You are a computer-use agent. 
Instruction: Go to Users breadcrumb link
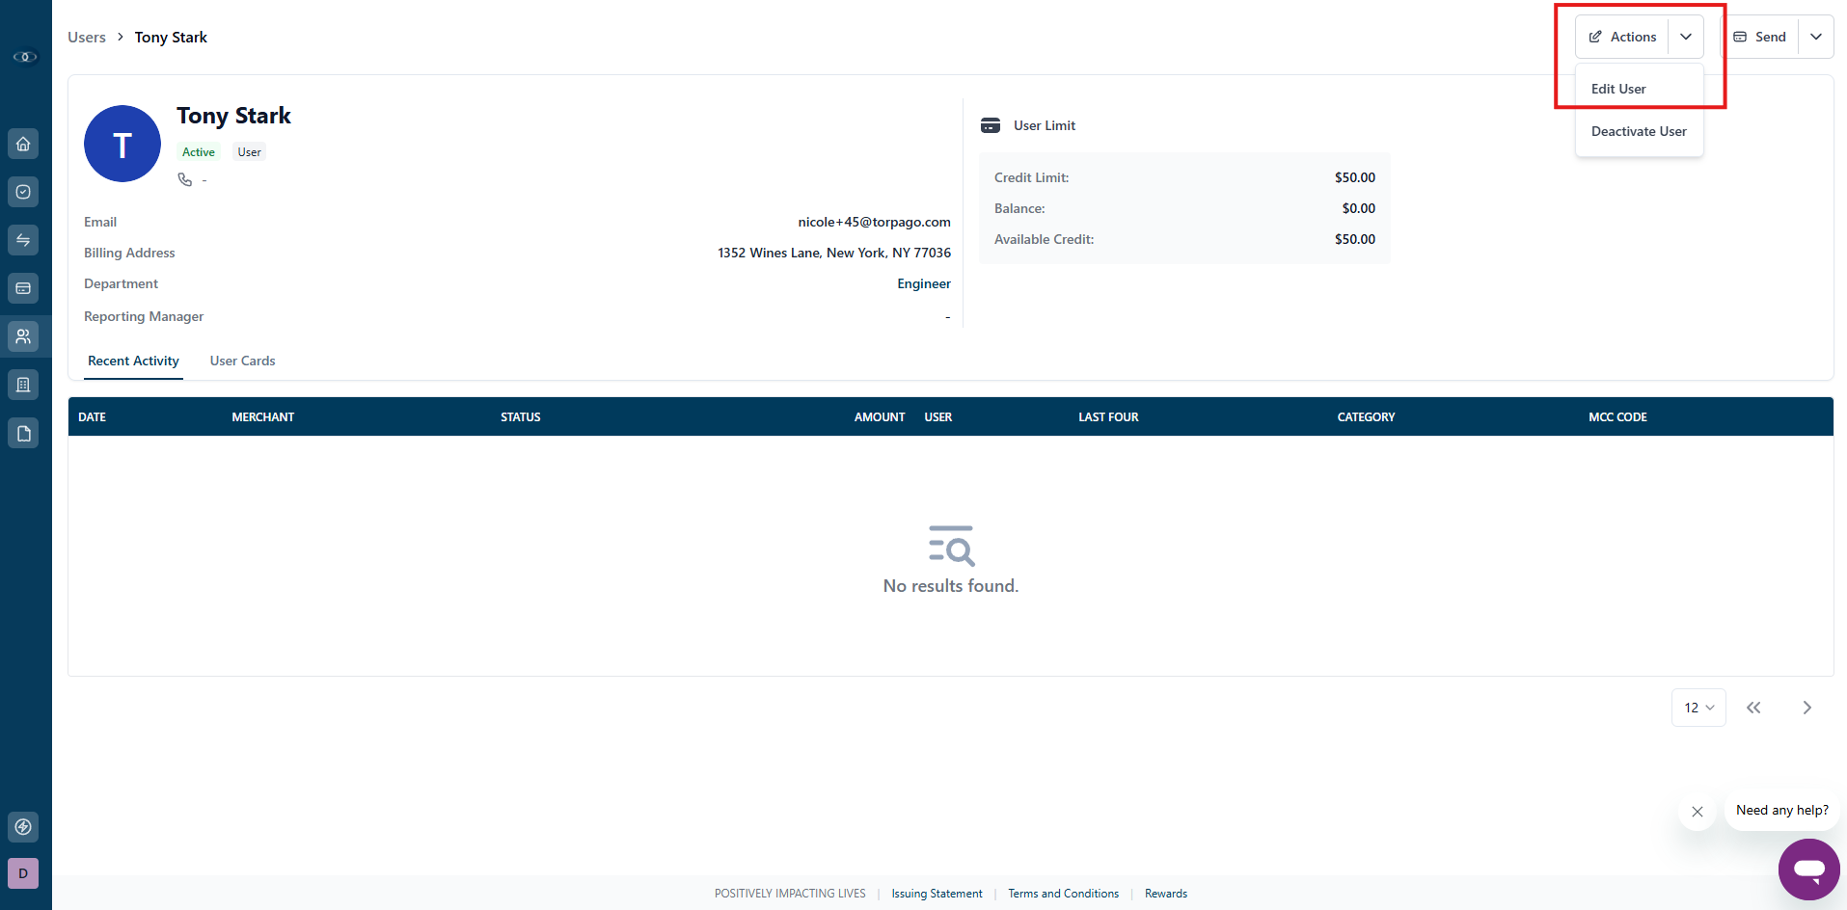pyautogui.click(x=87, y=37)
